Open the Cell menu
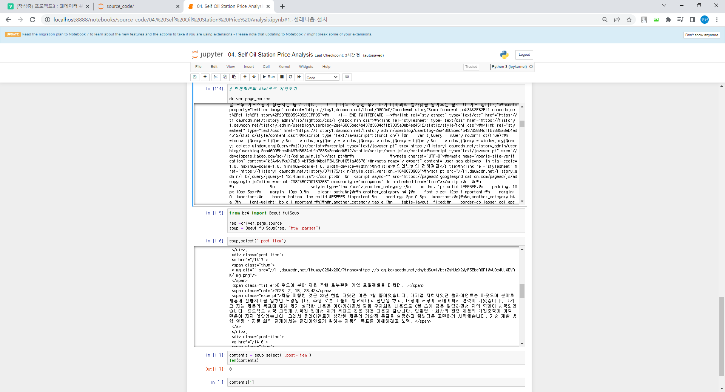The width and height of the screenshot is (725, 392). pyautogui.click(x=266, y=67)
